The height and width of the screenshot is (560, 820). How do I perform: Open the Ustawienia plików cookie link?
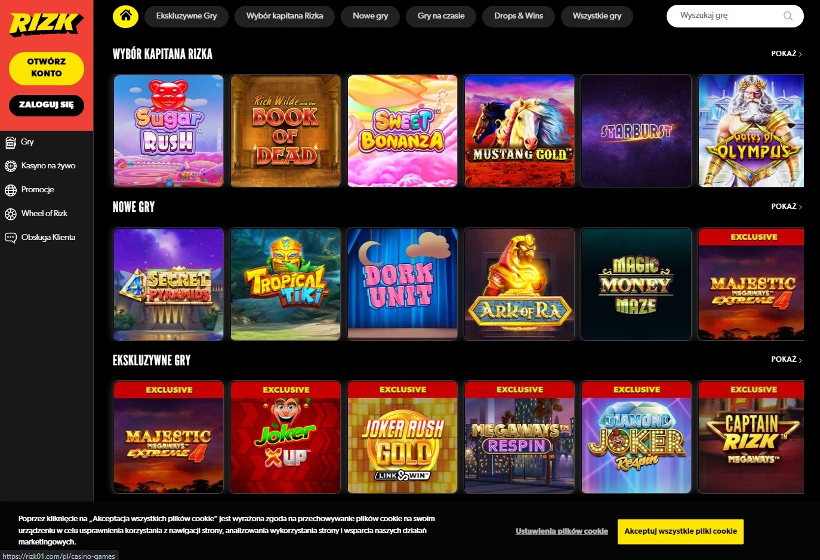562,531
